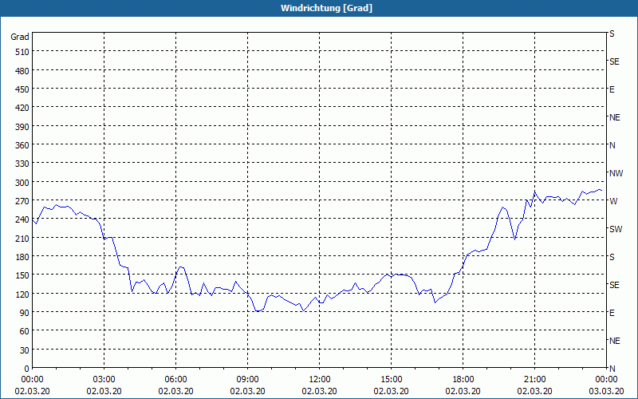The image size is (638, 399).
Task: Click the 0 value at axis bottom
Action: coord(27,369)
